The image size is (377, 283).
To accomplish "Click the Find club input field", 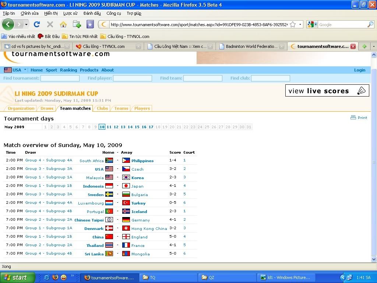I will (x=271, y=78).
